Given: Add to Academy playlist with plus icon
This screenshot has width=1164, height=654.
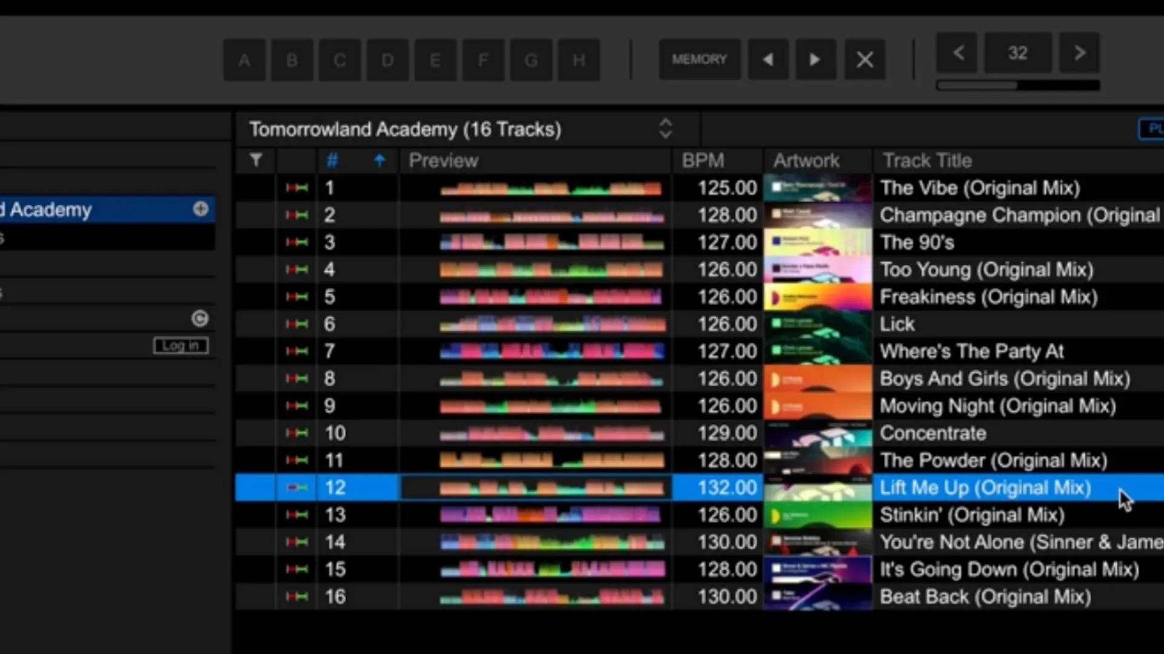Looking at the screenshot, I should [201, 209].
